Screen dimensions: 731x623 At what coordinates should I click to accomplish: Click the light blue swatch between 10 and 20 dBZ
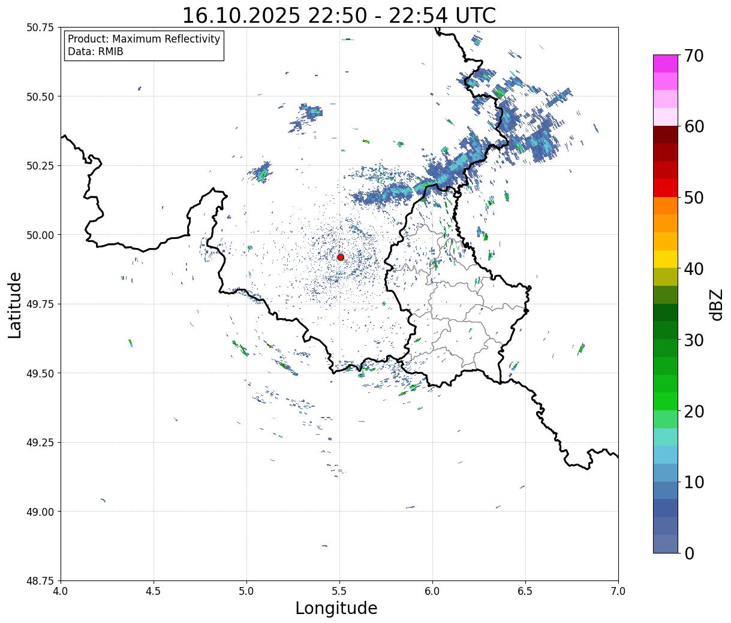pyautogui.click(x=666, y=455)
